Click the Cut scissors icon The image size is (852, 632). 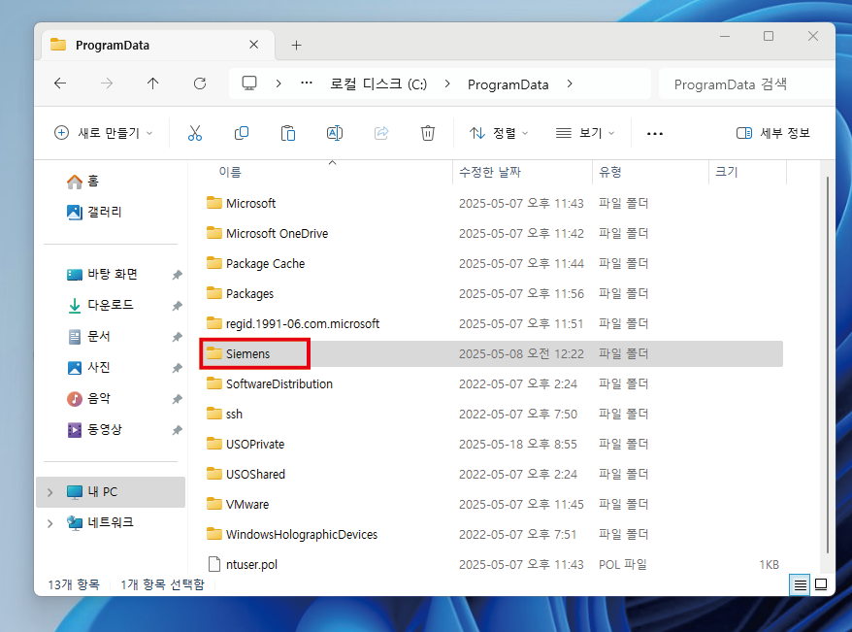click(194, 133)
